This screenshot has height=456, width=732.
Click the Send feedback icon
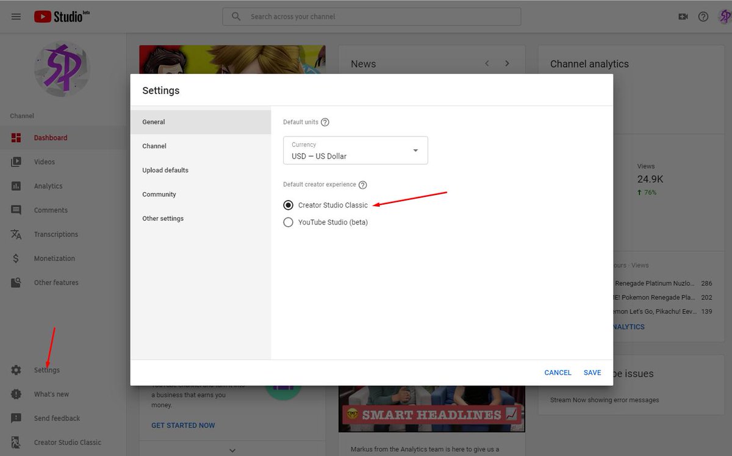coord(16,418)
